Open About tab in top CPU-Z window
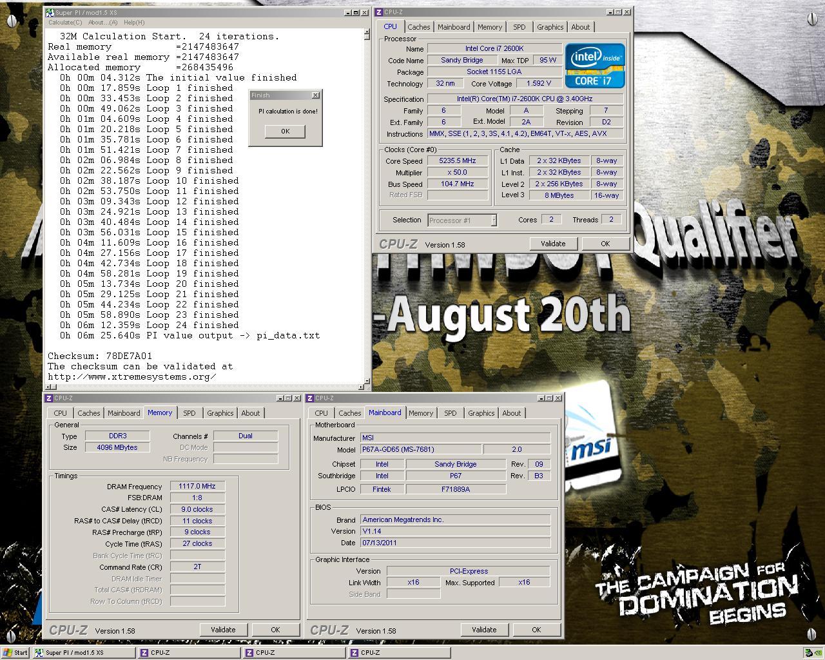This screenshot has height=660, width=825. 580,27
